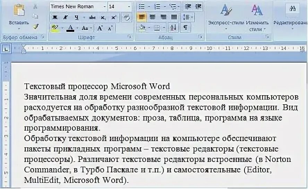Image resolution: width=308 pixels, height=189 pixels.
Task: Click the word 'Norton' in the document
Action: pos(278,159)
